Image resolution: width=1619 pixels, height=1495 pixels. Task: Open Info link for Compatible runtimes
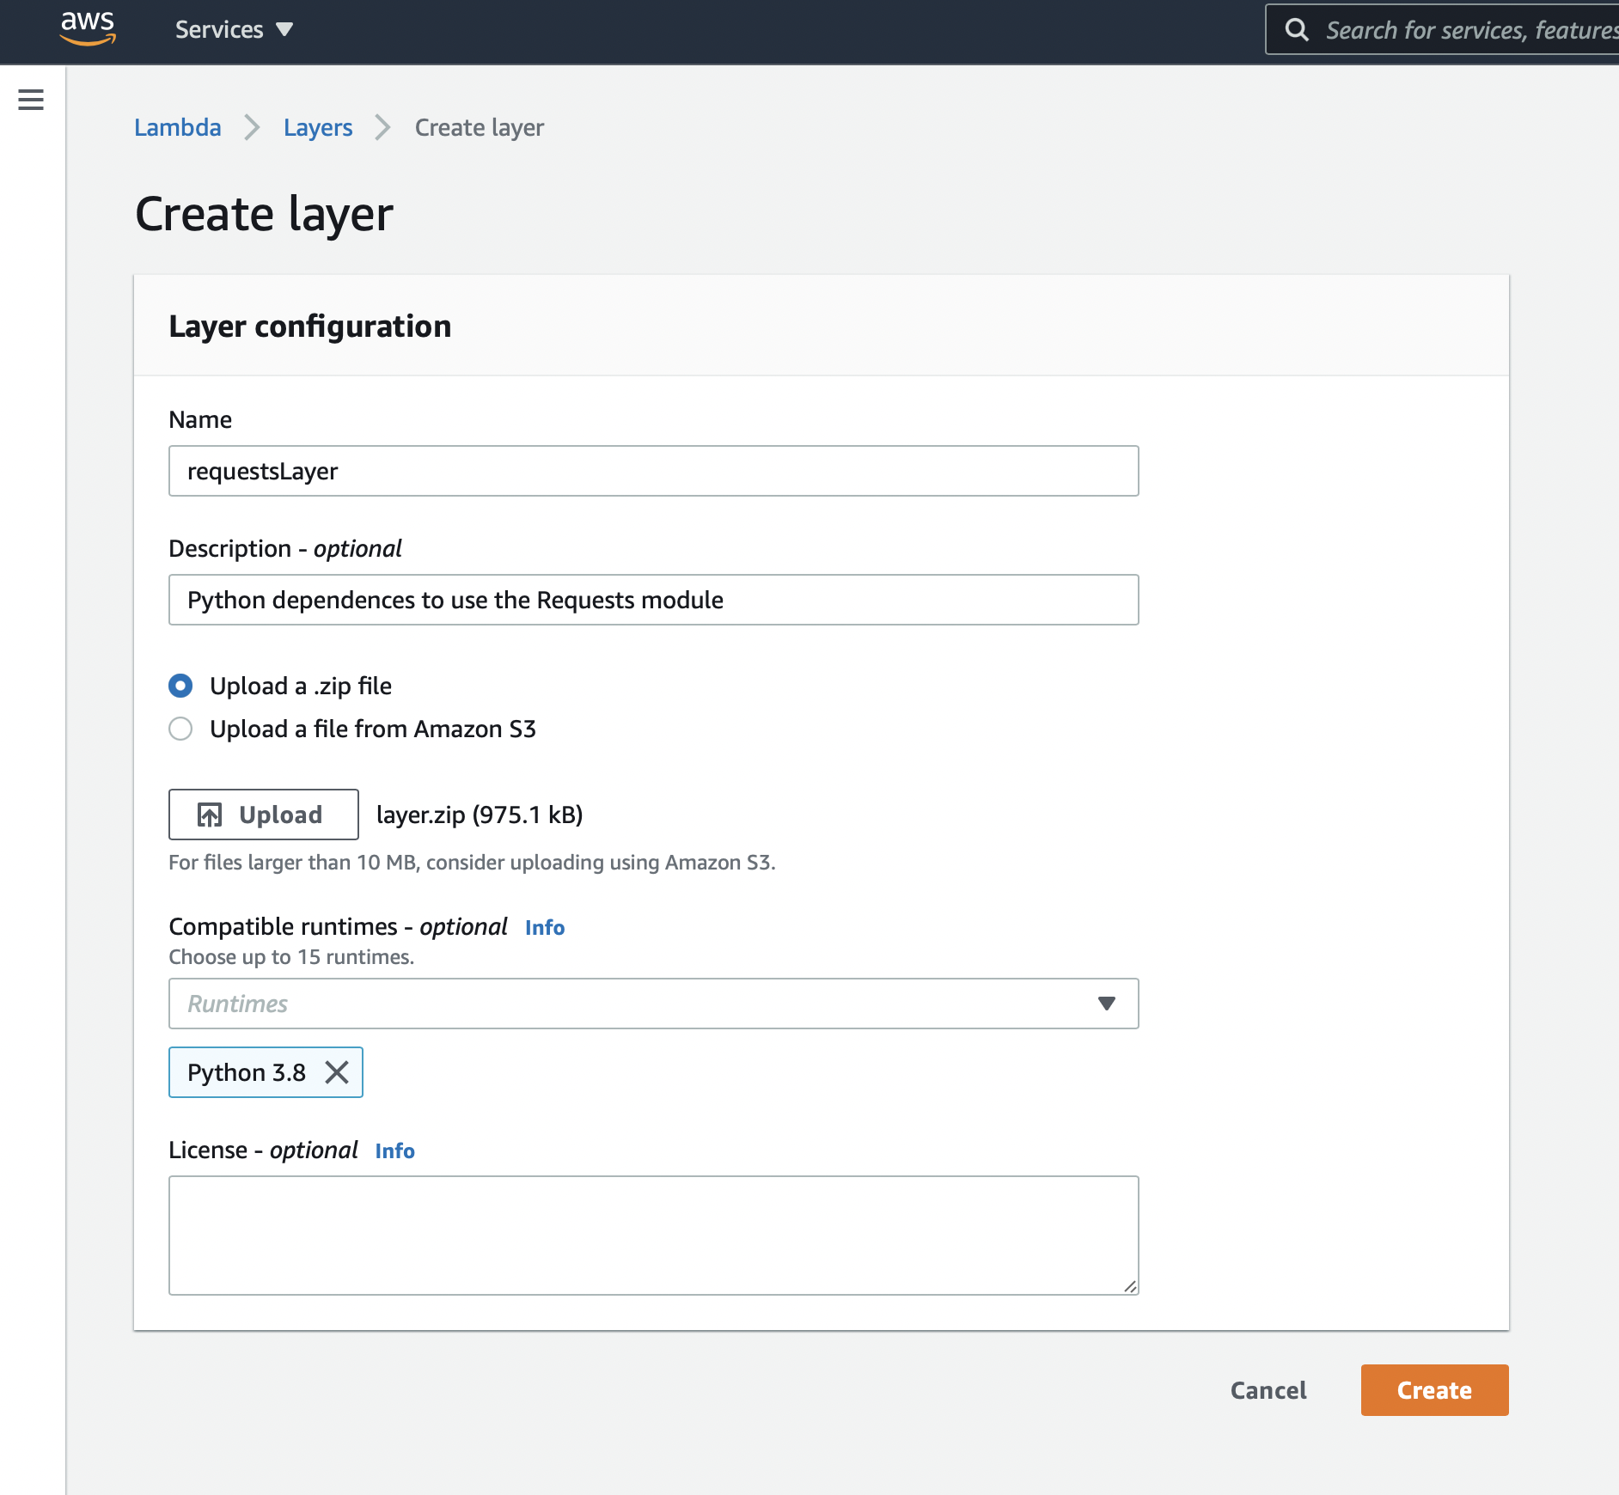coord(545,927)
